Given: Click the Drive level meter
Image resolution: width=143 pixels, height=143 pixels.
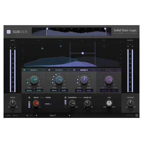Looking at the screenshot, I should tap(29, 105).
